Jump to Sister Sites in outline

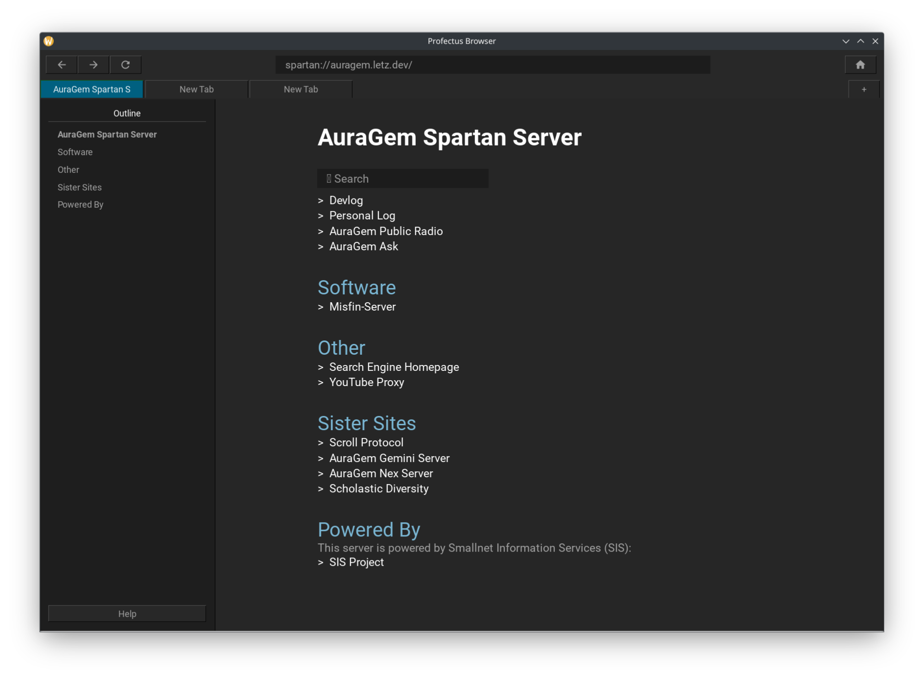click(x=80, y=187)
